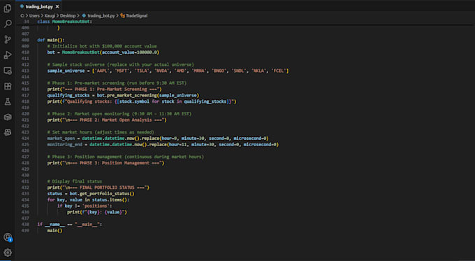The height and width of the screenshot is (261, 475).
Task: Click Python file icon in breadcrumb path
Action: [x=84, y=15]
